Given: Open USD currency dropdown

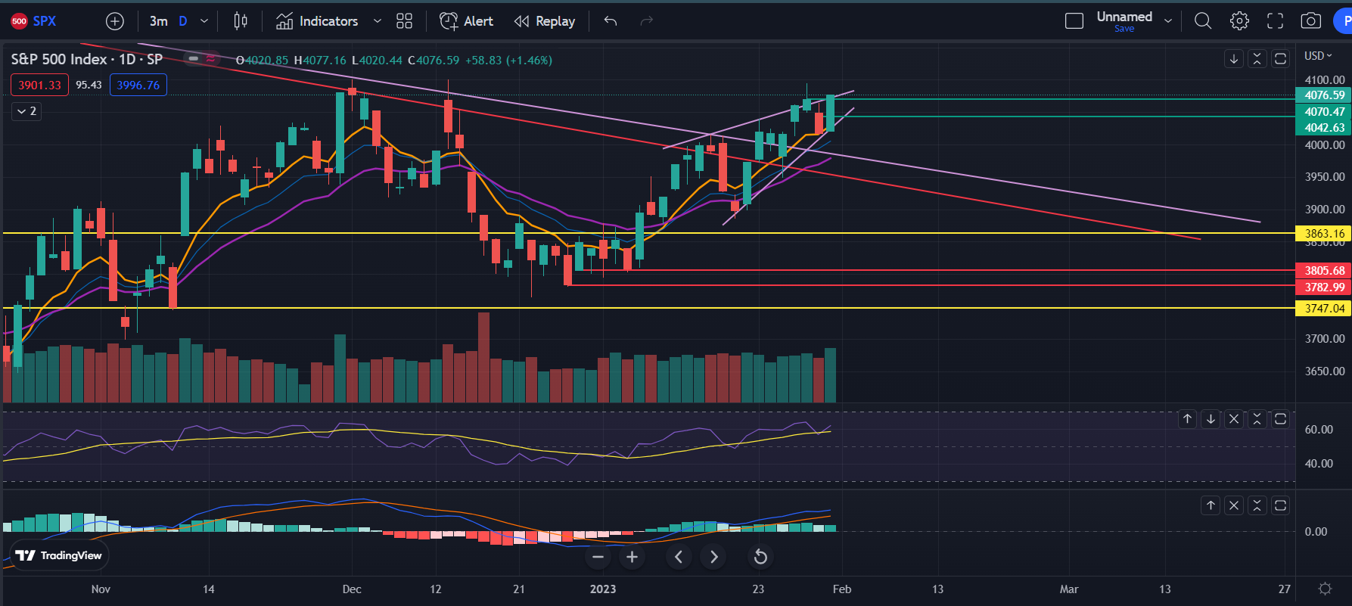Looking at the screenshot, I should [1318, 56].
